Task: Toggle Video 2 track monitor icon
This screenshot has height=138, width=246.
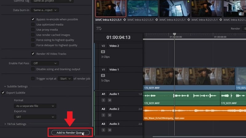Action: pos(103,52)
